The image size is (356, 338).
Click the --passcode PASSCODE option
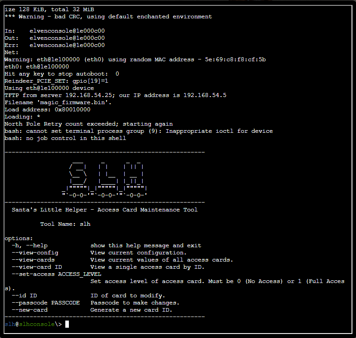(46, 303)
